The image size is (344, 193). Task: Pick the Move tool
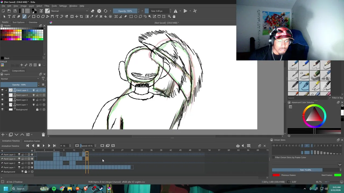(x=77, y=16)
